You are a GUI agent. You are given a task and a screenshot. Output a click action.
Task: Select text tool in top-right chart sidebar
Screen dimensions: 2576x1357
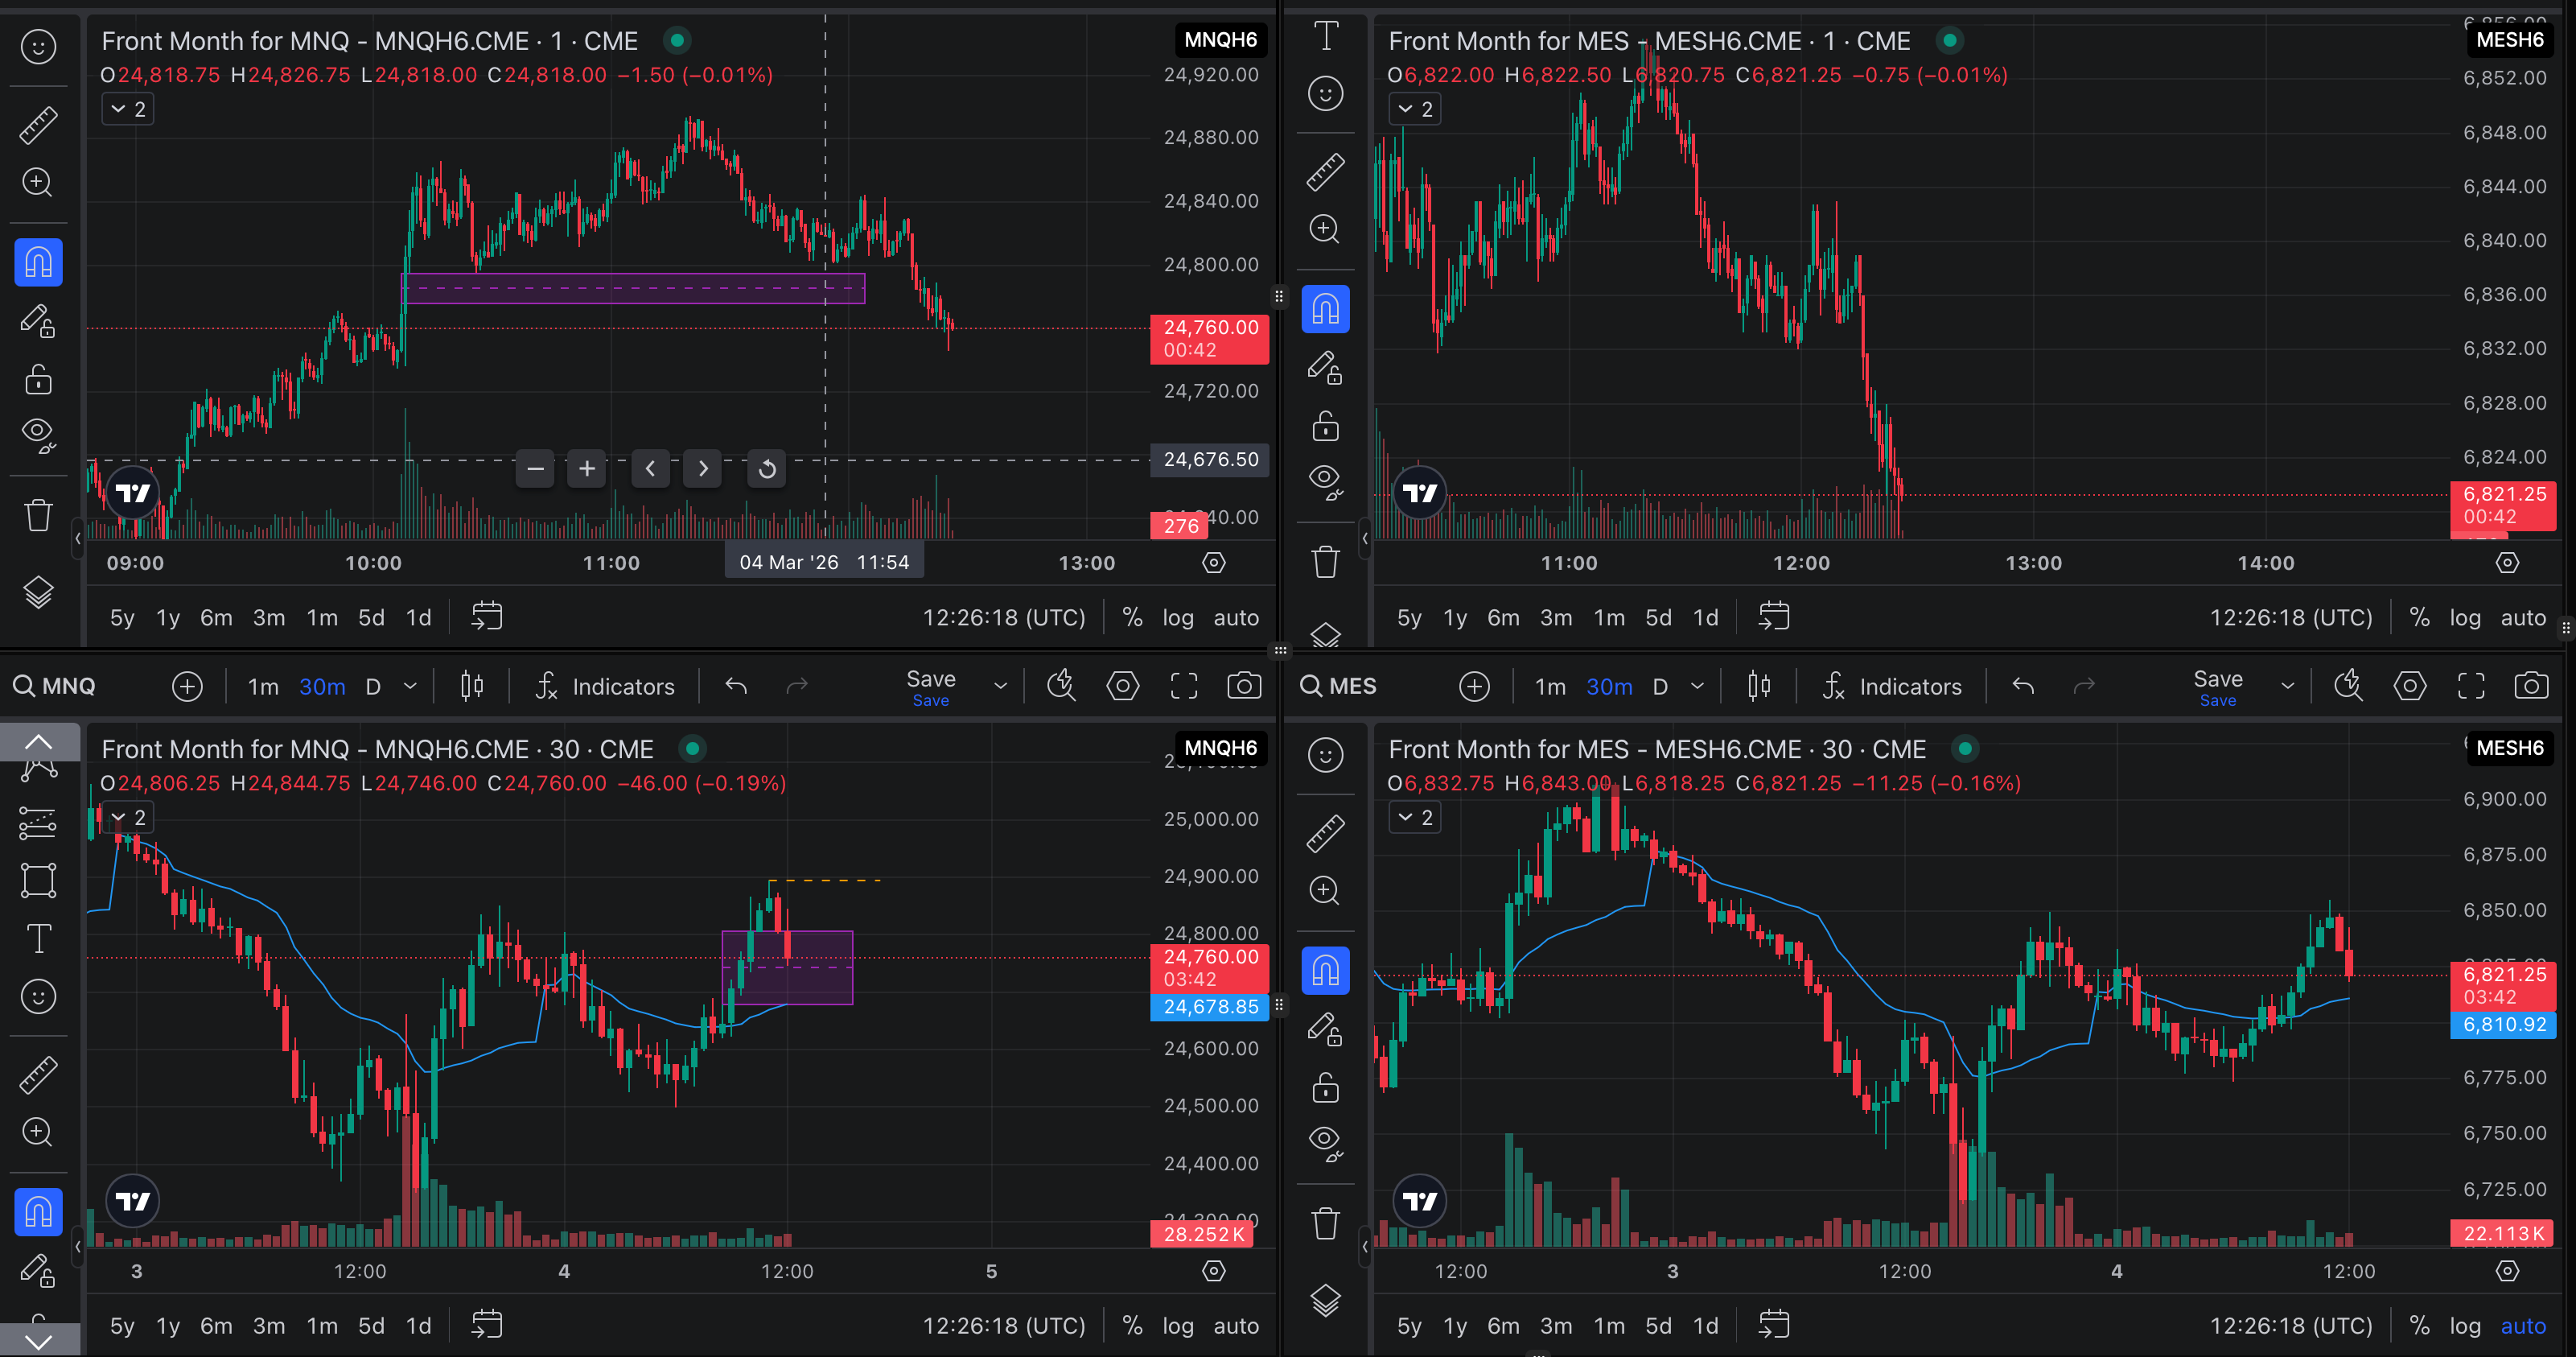point(1325,36)
